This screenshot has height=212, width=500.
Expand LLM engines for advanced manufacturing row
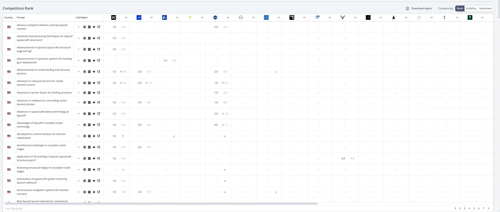click(79, 38)
